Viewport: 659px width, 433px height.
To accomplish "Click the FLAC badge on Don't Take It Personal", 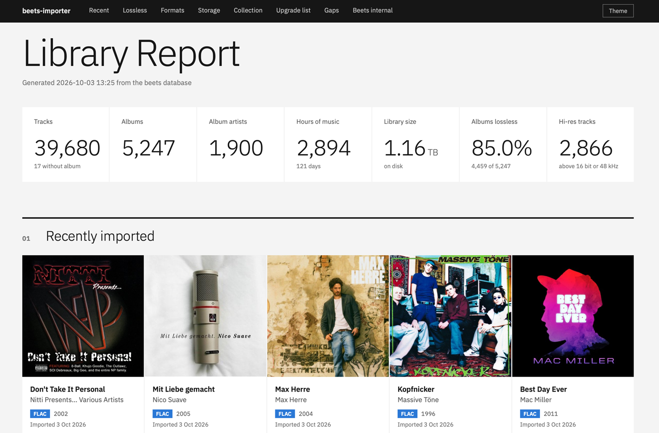I will (40, 414).
